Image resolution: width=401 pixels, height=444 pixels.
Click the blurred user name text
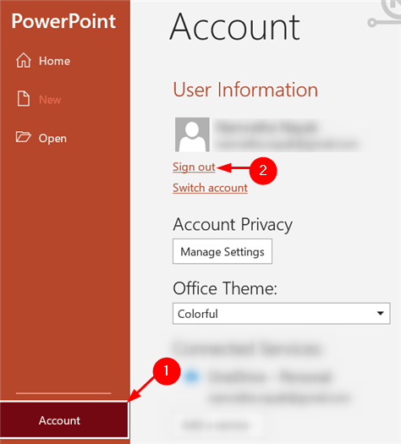click(266, 127)
